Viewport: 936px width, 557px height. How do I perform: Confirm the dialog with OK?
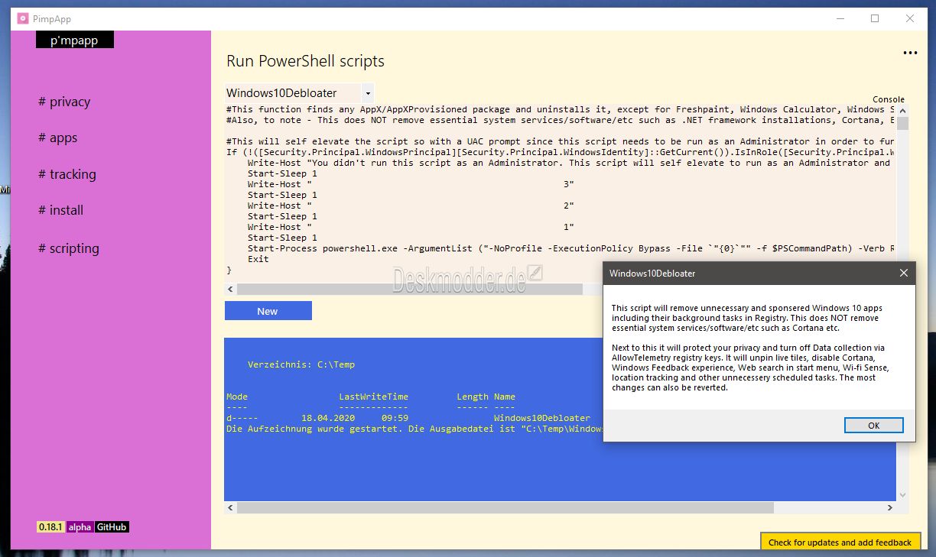pos(874,426)
